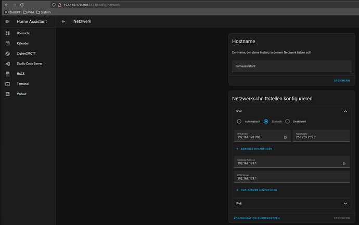Click the Netzwerk page title

(x=82, y=21)
